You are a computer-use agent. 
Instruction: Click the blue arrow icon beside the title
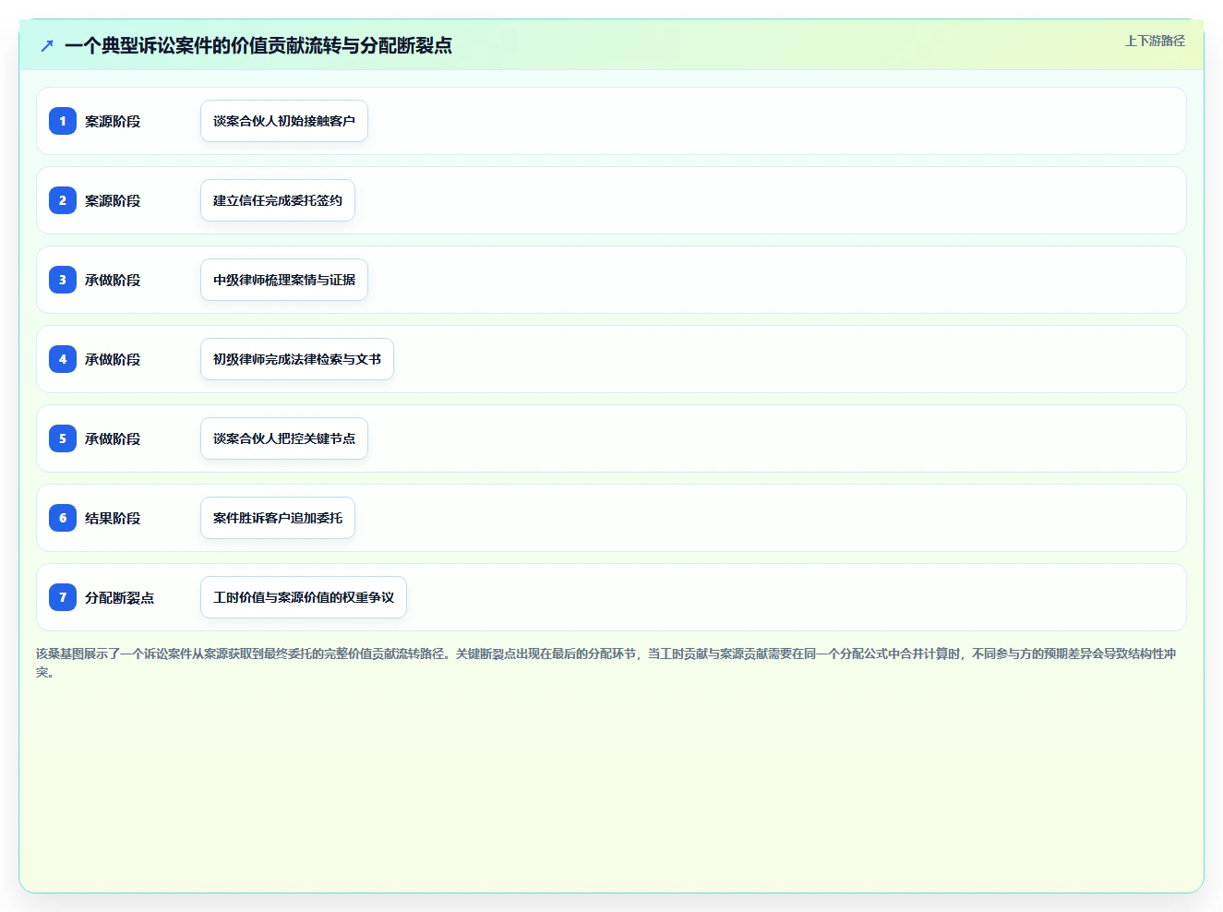(47, 45)
